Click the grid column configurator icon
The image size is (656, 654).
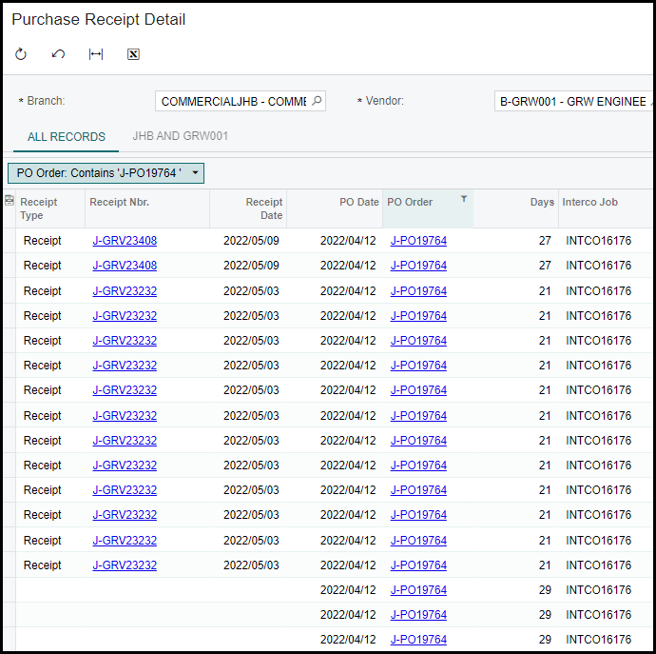pyautogui.click(x=10, y=200)
